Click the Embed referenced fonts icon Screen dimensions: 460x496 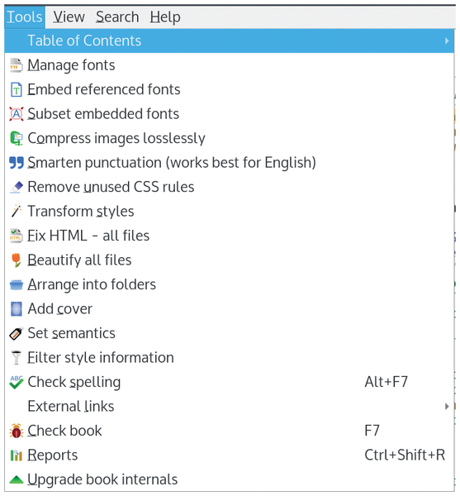pyautogui.click(x=16, y=89)
